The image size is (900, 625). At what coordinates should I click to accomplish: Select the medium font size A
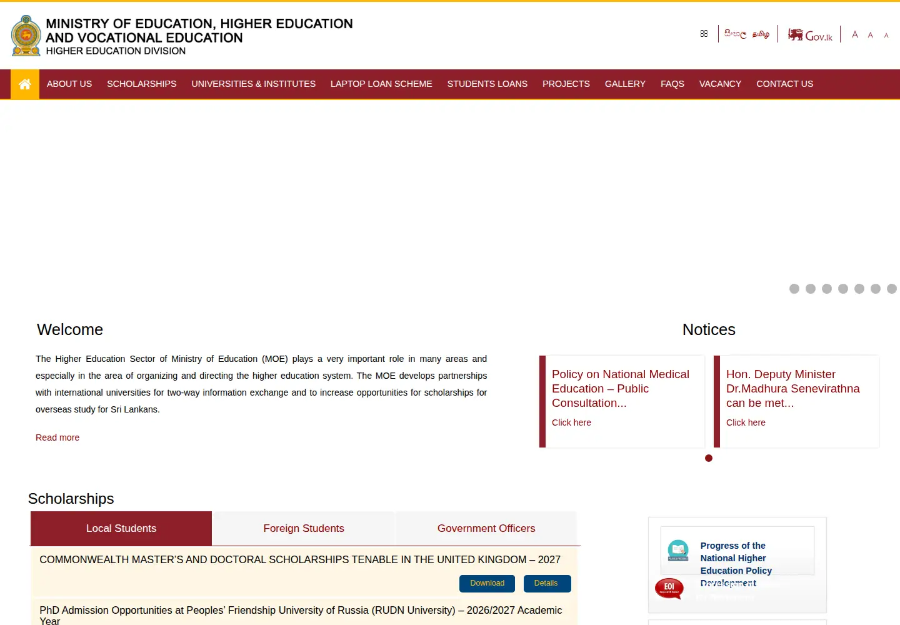pyautogui.click(x=871, y=35)
